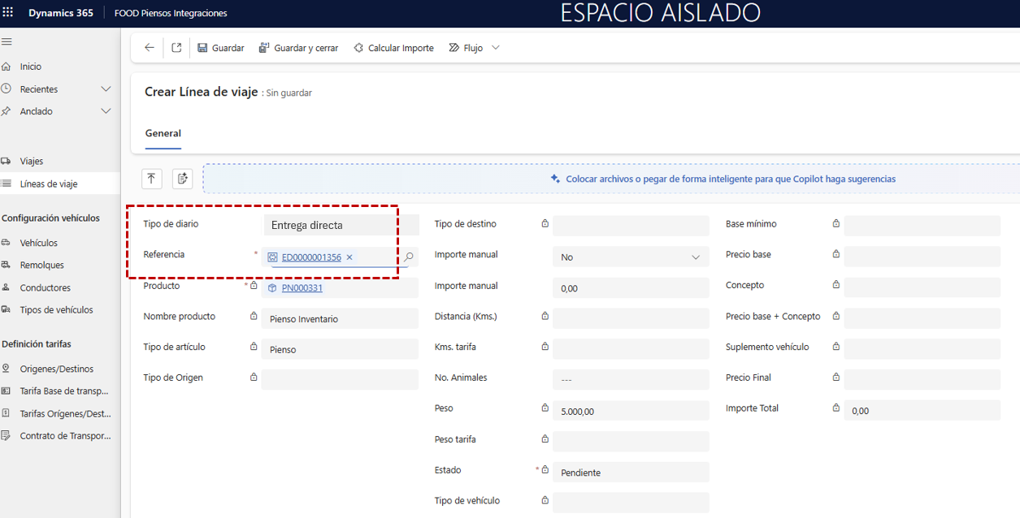The image size is (1020, 518).
Task: Go to Vehículos in sidebar
Action: 39,243
